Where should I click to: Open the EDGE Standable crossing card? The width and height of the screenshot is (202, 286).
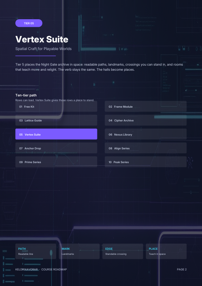coord(123,251)
